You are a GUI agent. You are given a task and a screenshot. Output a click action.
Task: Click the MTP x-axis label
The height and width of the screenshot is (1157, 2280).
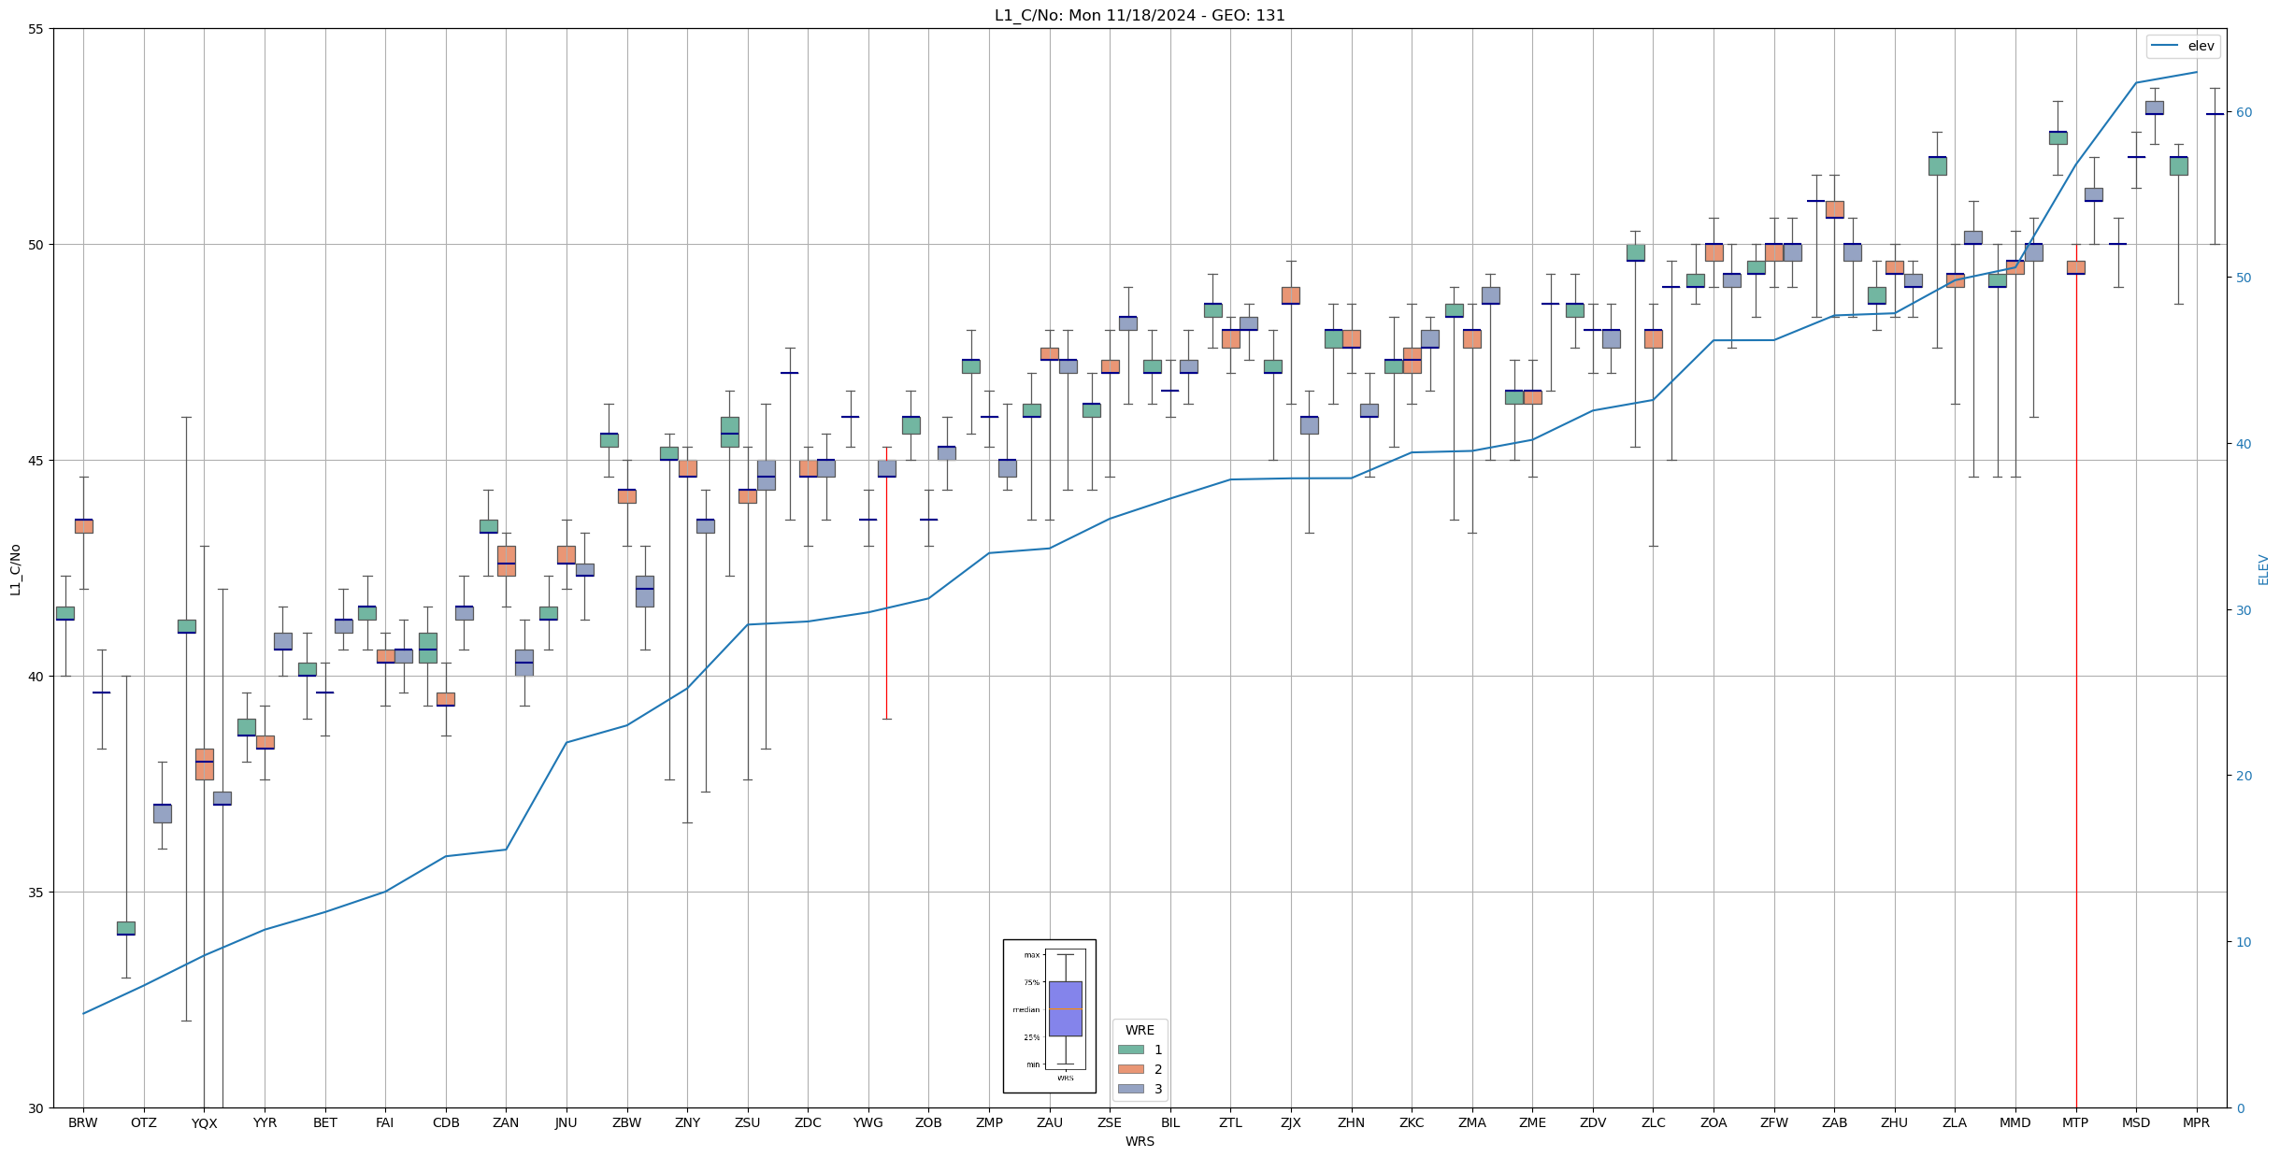2075,1122
